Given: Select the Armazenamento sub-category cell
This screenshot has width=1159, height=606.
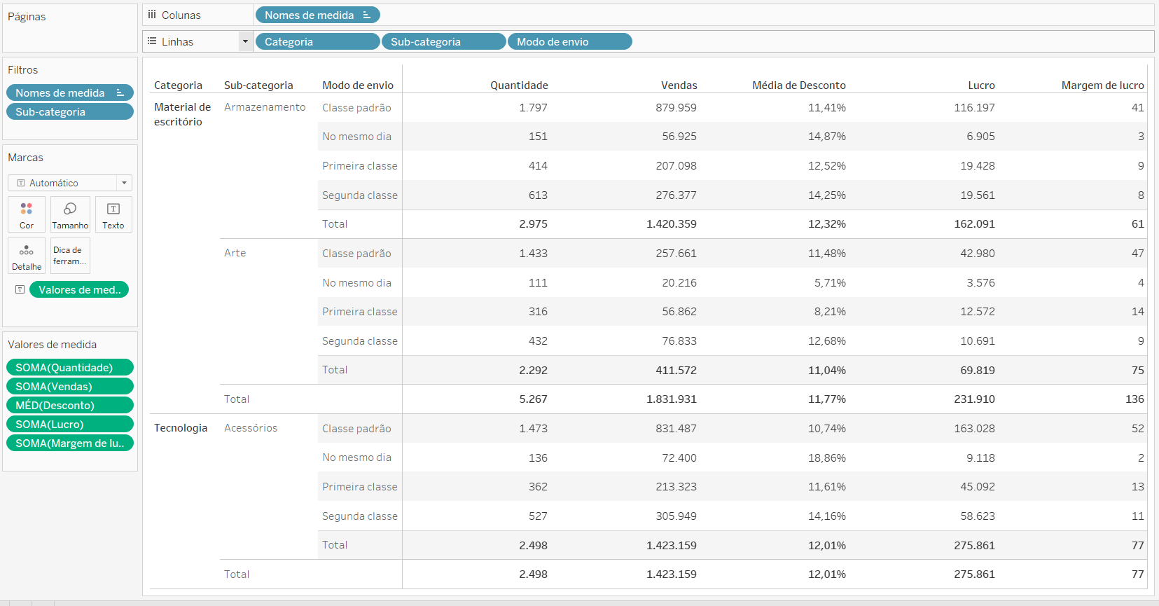Looking at the screenshot, I should [x=265, y=106].
